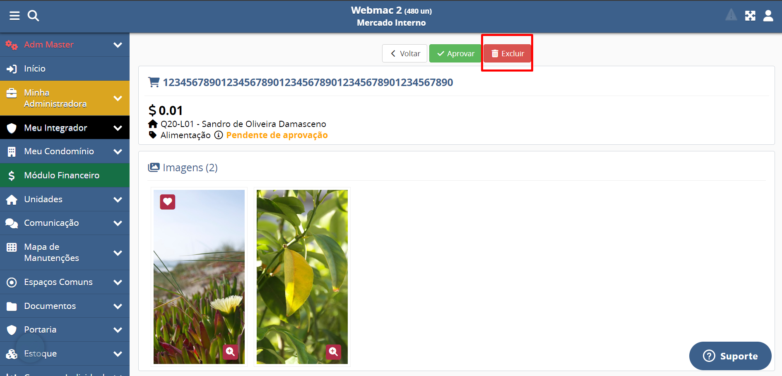Click the Voltar button
Screen dimensions: 782x376
click(404, 53)
